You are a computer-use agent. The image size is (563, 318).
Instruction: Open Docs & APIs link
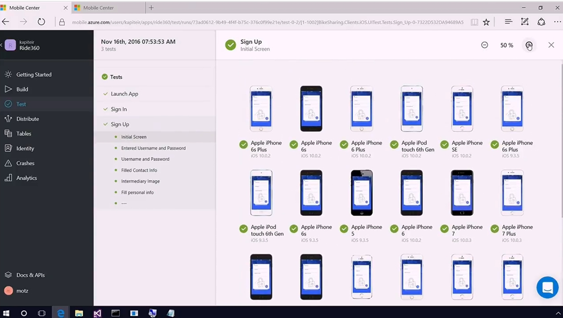pos(30,275)
